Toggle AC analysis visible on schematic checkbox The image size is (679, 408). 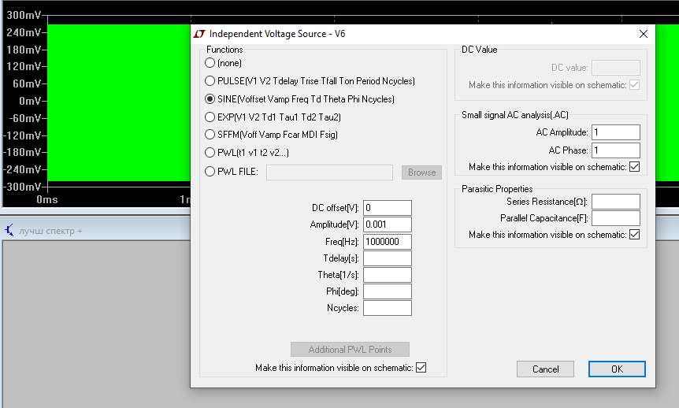click(x=634, y=167)
